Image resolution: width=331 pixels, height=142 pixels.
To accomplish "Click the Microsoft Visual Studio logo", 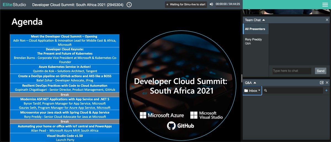I will (x=206, y=115).
